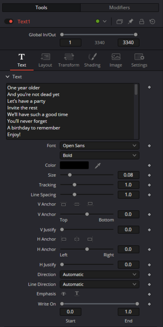This screenshot has width=163, height=327.
Task: Click the underline Emphasis icon
Action: pyautogui.click(x=77, y=294)
